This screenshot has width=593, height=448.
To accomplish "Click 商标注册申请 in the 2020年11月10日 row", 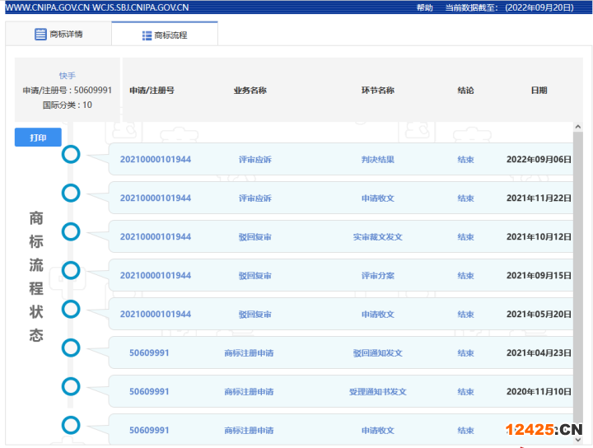I will coord(249,392).
